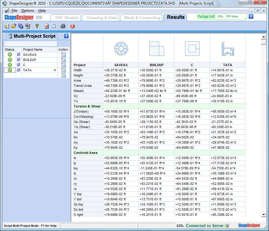Click the script scroll icon in panel header
This screenshot has width=269, height=231.
(x=10, y=36)
